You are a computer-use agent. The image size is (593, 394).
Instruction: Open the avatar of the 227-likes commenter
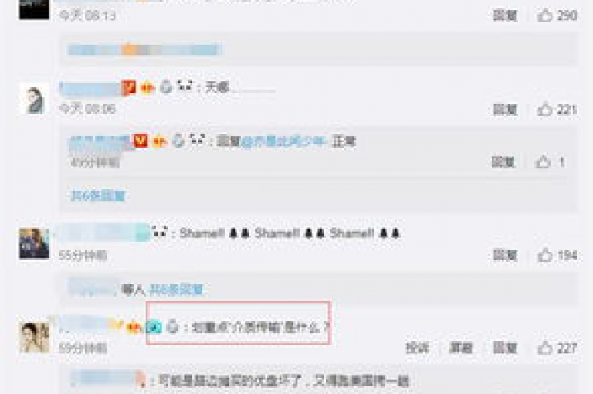34,338
